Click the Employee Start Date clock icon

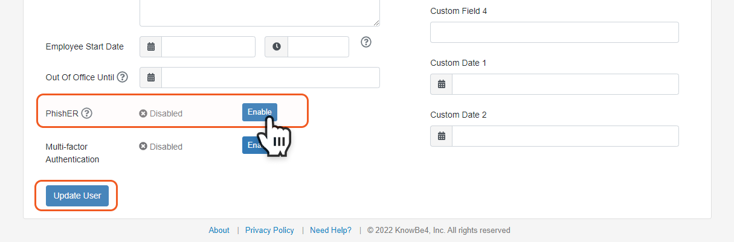coord(276,46)
